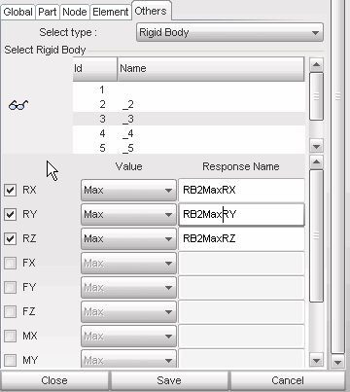Viewport: 350px width, 392px height.
Task: Uncheck the RY checkbox
Action: point(10,214)
